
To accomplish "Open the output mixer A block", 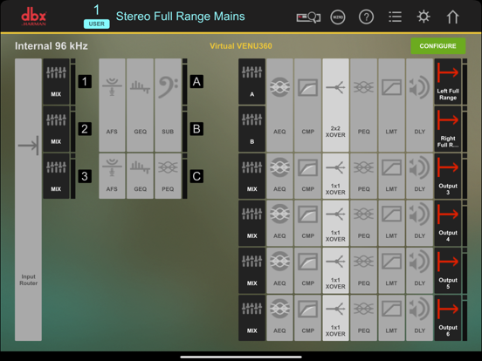I will click(x=251, y=82).
